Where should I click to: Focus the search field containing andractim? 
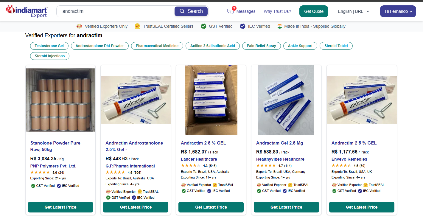(x=116, y=11)
